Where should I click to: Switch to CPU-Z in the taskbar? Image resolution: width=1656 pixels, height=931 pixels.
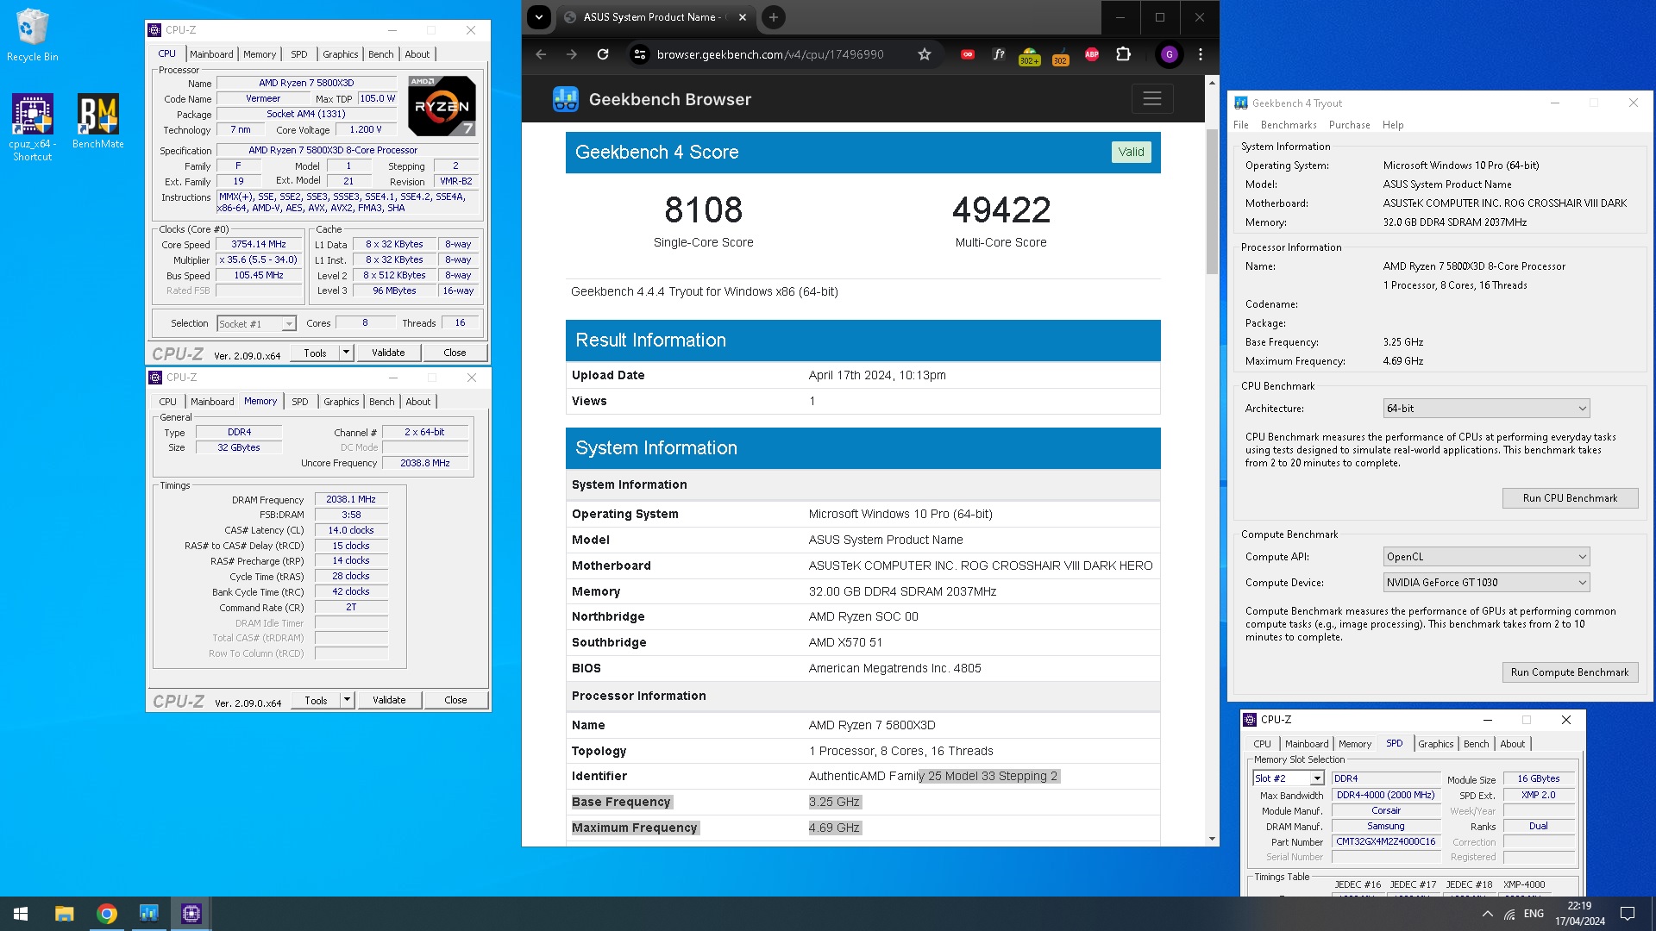(x=191, y=914)
